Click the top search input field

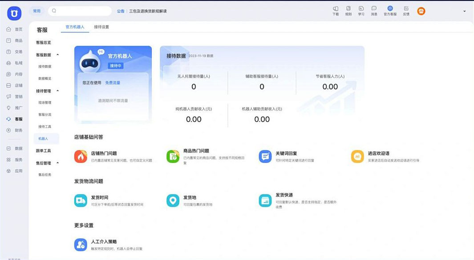[x=80, y=11]
